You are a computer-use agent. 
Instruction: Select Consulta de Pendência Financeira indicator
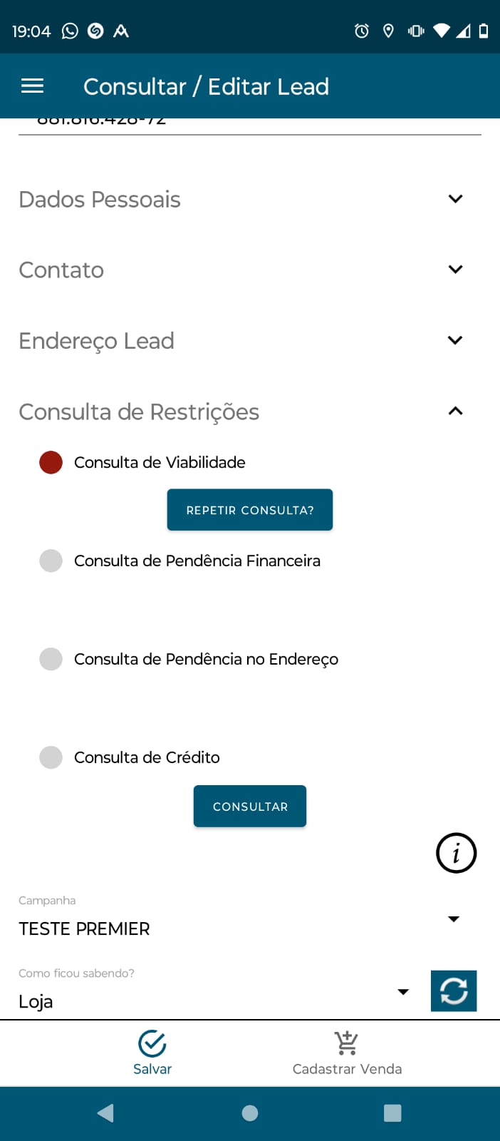[51, 561]
